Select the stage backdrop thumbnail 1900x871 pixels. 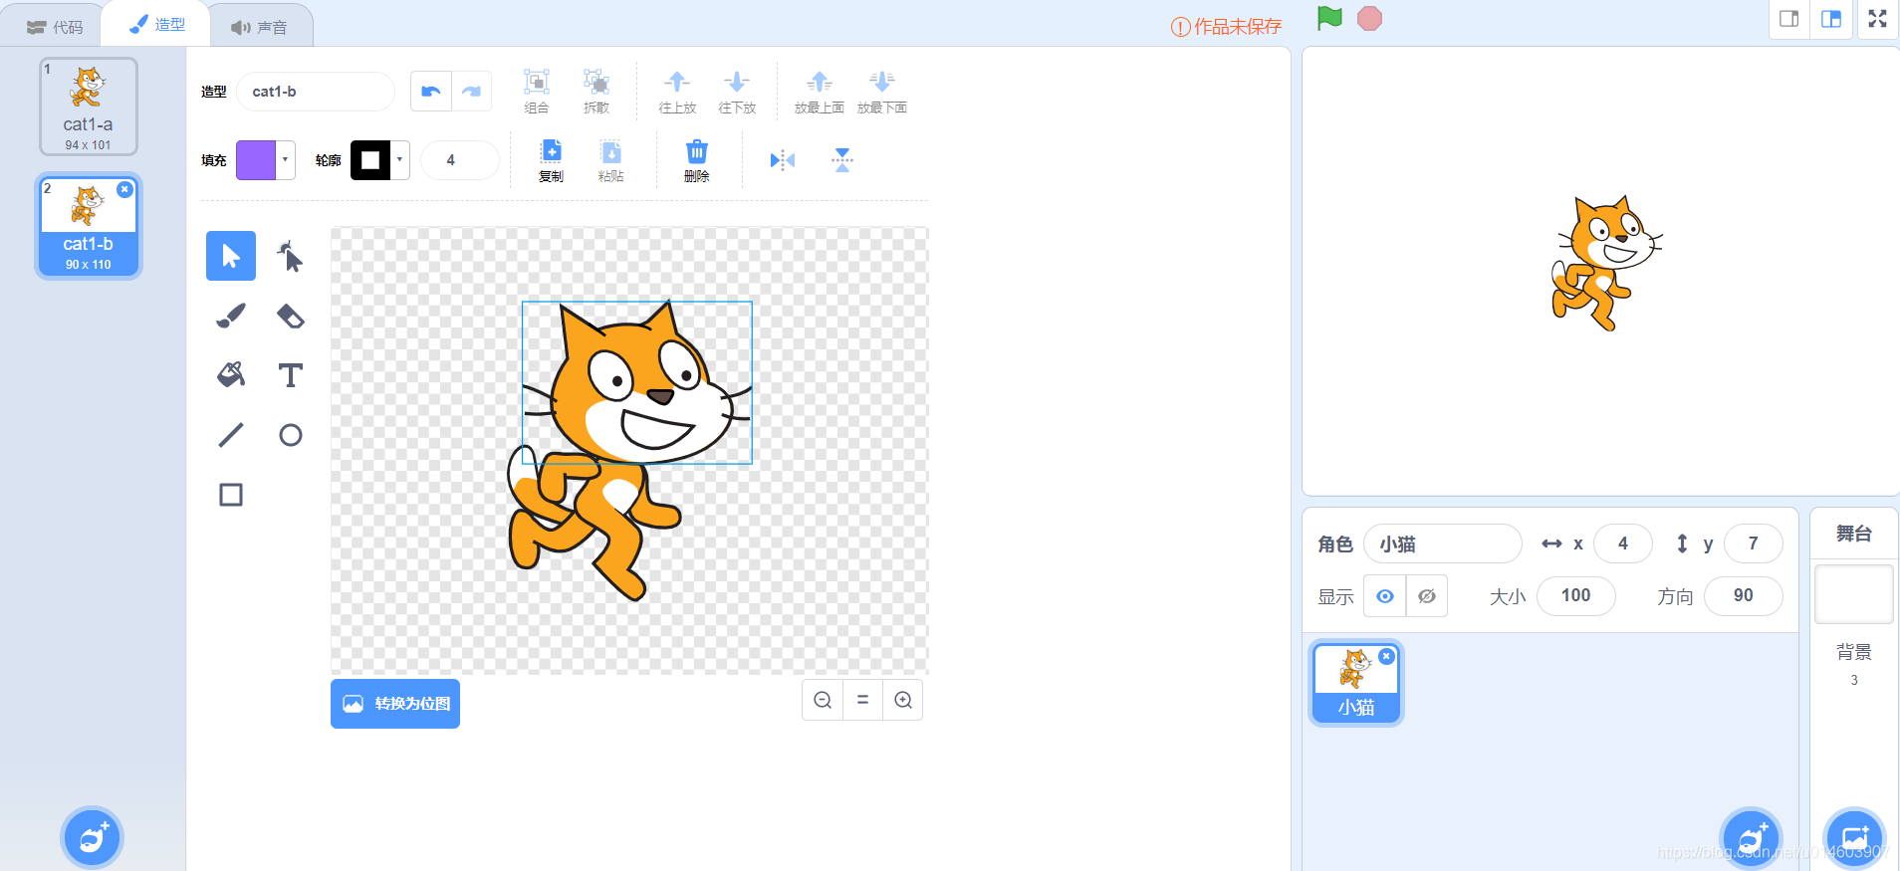coord(1854,594)
